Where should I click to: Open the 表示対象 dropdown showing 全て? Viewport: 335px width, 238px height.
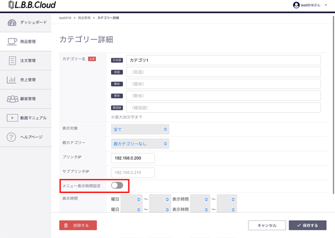point(140,129)
